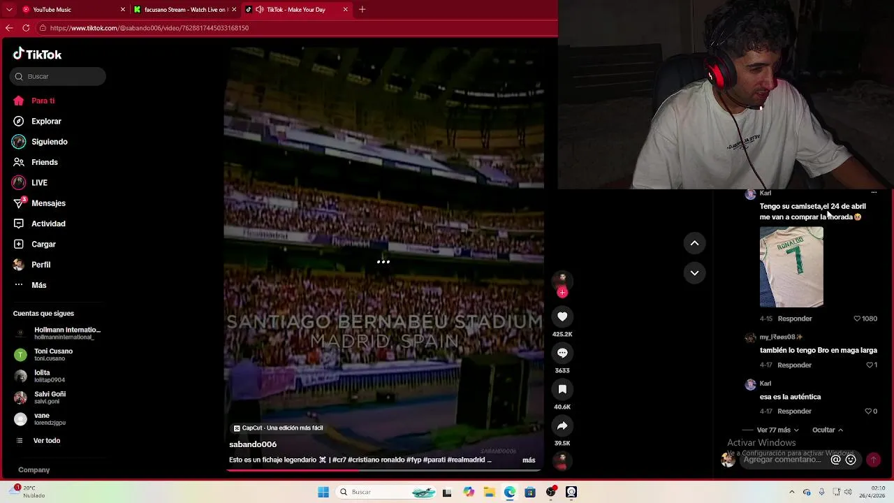894x503 pixels.
Task: Open the spinning sound disc avatar
Action: pyautogui.click(x=562, y=462)
